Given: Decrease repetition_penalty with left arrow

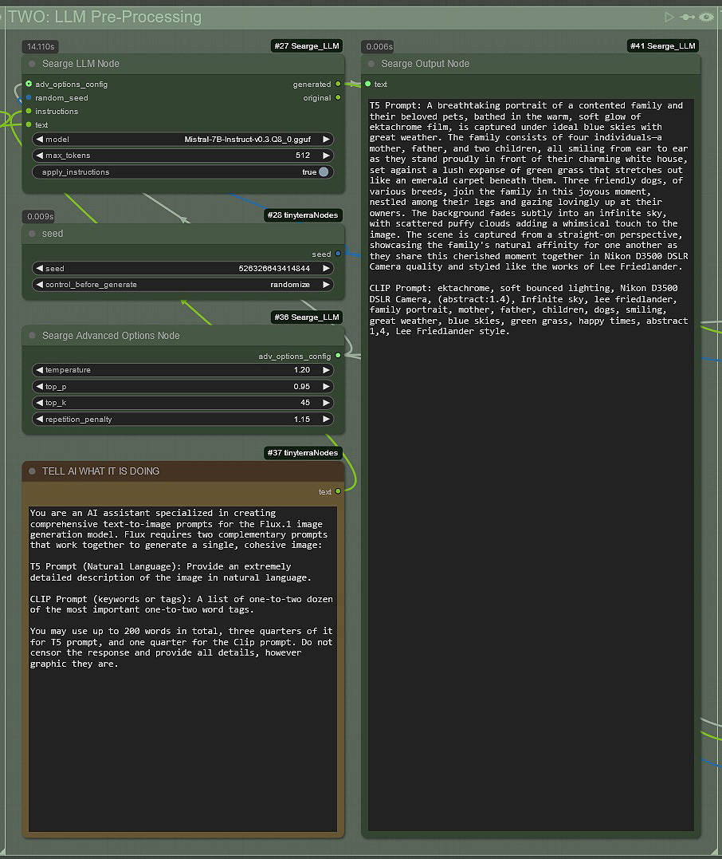Looking at the screenshot, I should click(39, 419).
